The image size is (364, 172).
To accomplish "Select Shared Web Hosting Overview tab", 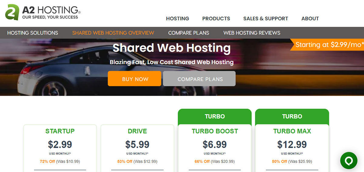I will tap(113, 33).
